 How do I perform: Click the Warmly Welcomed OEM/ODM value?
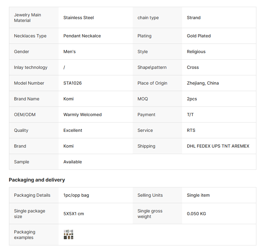82,115
